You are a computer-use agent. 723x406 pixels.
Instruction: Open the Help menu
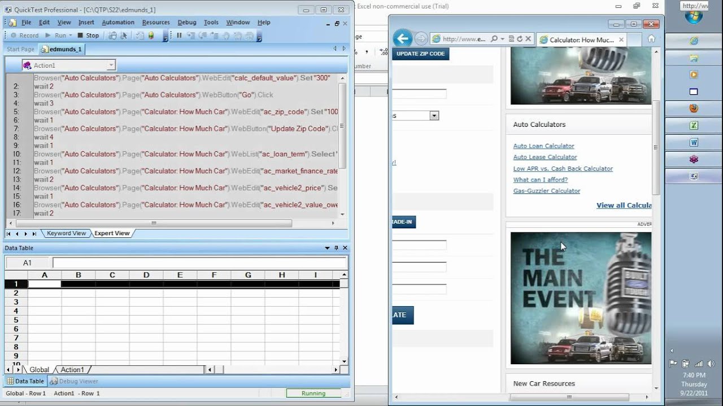tap(264, 23)
